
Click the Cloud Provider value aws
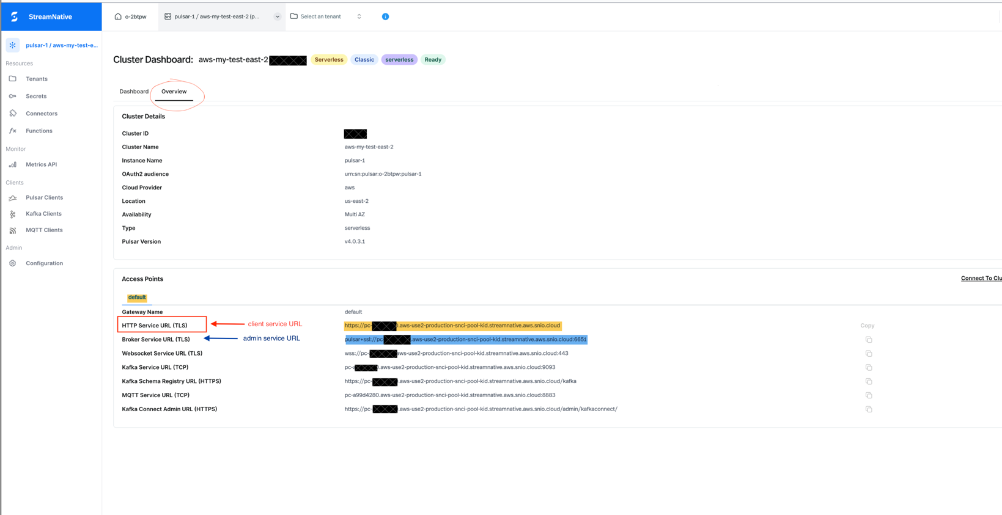coord(349,188)
